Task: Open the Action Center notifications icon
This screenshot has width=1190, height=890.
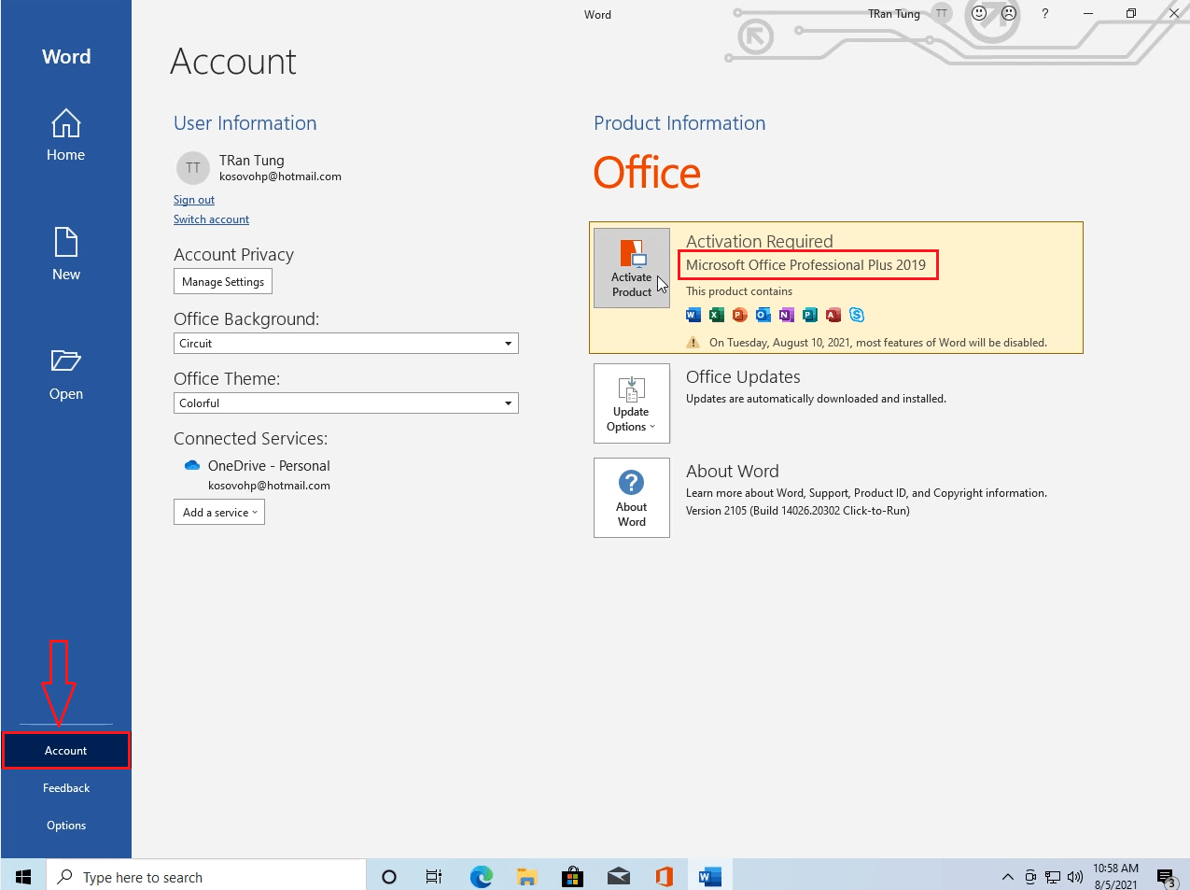Action: [x=1167, y=876]
